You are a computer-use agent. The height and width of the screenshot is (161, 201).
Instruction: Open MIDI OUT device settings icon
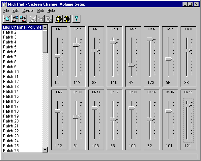coord(66,18)
